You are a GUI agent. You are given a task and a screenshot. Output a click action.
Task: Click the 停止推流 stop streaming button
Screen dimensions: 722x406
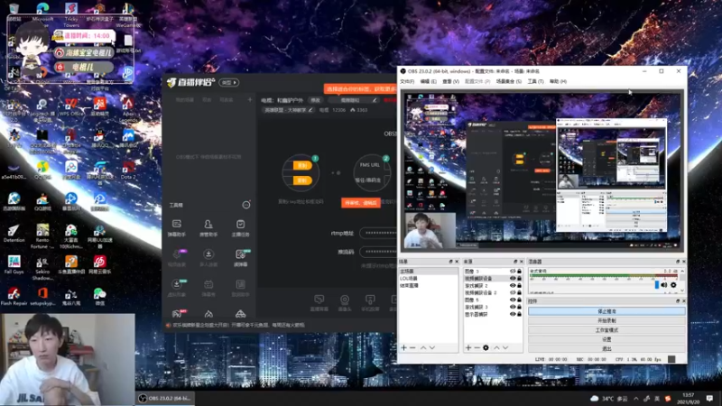click(606, 311)
